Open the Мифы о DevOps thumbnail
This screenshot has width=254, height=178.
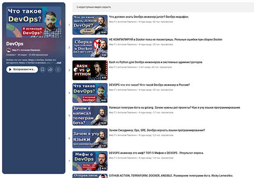coord(90,161)
